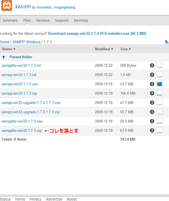
Task: Show info for xampp-win32-1.7.3.zip
Action: pos(152,93)
